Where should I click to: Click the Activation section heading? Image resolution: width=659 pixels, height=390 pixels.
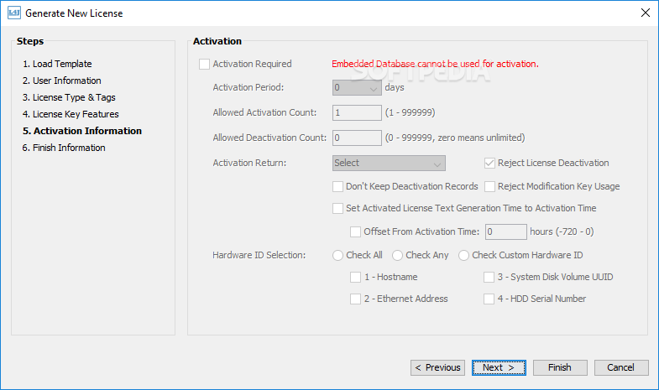tap(217, 41)
